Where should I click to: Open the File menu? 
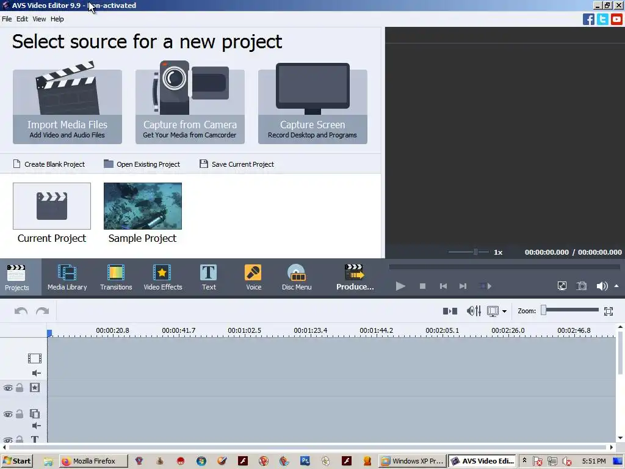pos(7,19)
